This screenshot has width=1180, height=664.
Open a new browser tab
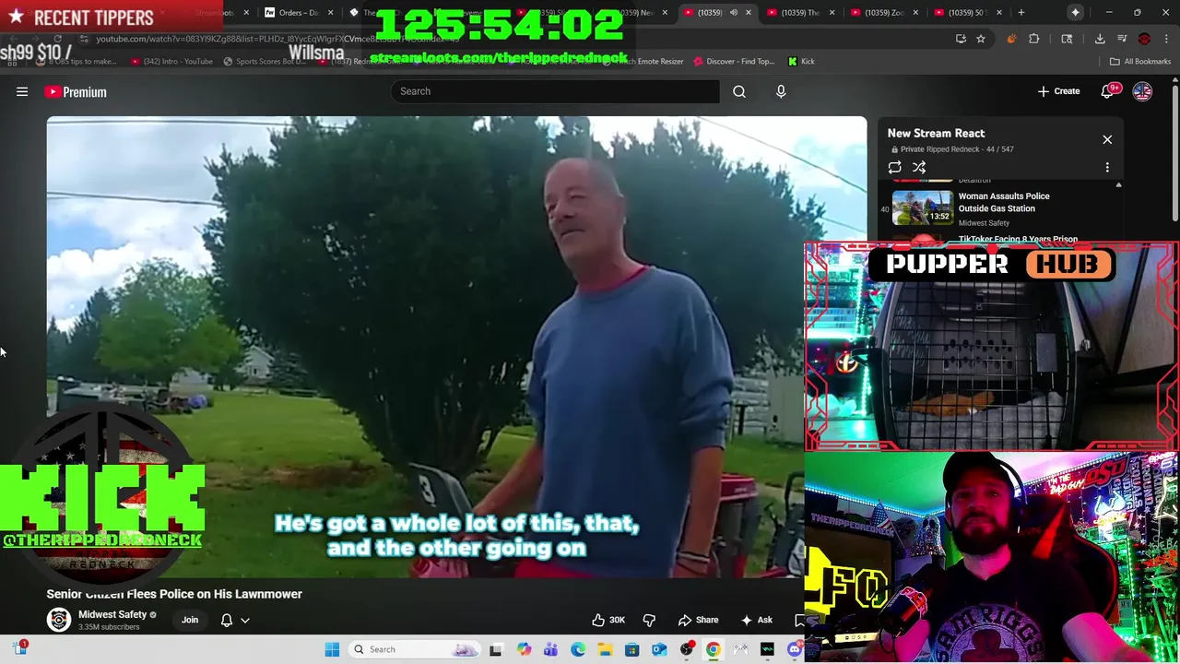pyautogui.click(x=1021, y=13)
